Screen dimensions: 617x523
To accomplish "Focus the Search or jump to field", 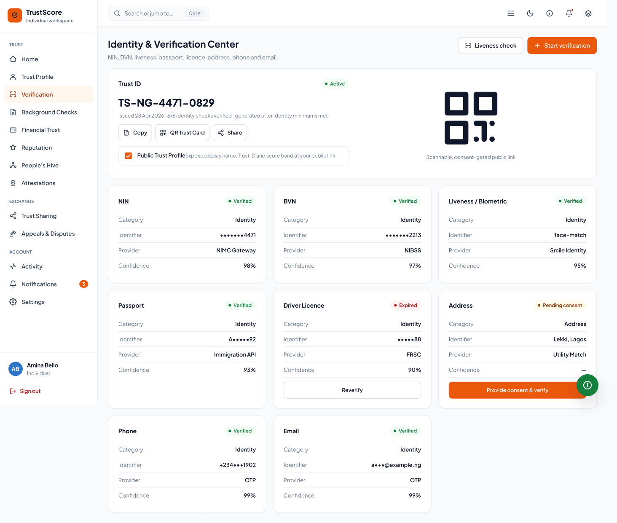I will (158, 13).
